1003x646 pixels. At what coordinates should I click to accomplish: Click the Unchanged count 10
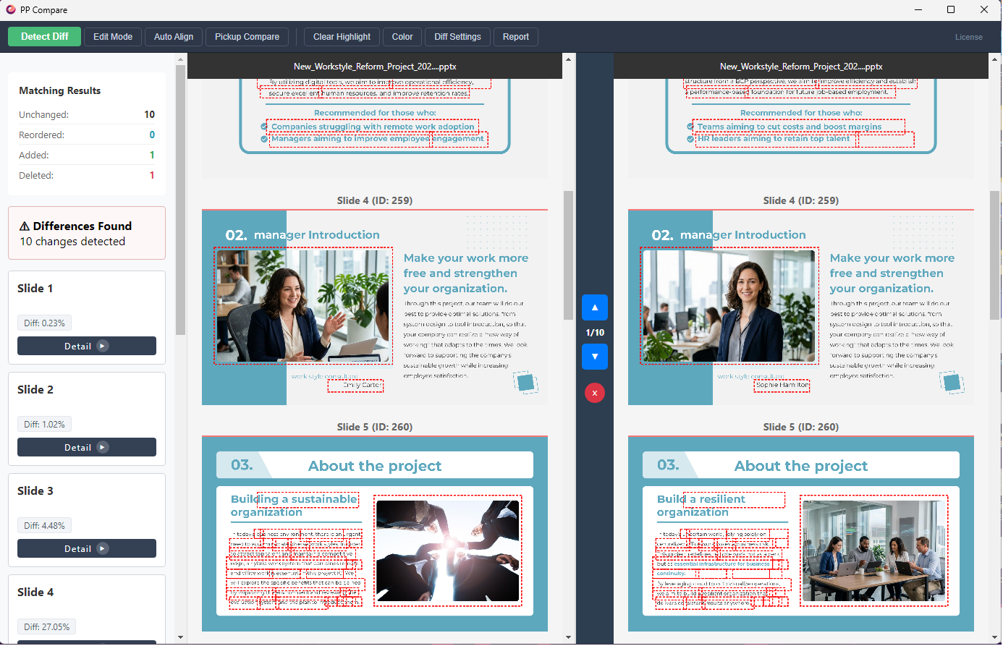pyautogui.click(x=149, y=114)
